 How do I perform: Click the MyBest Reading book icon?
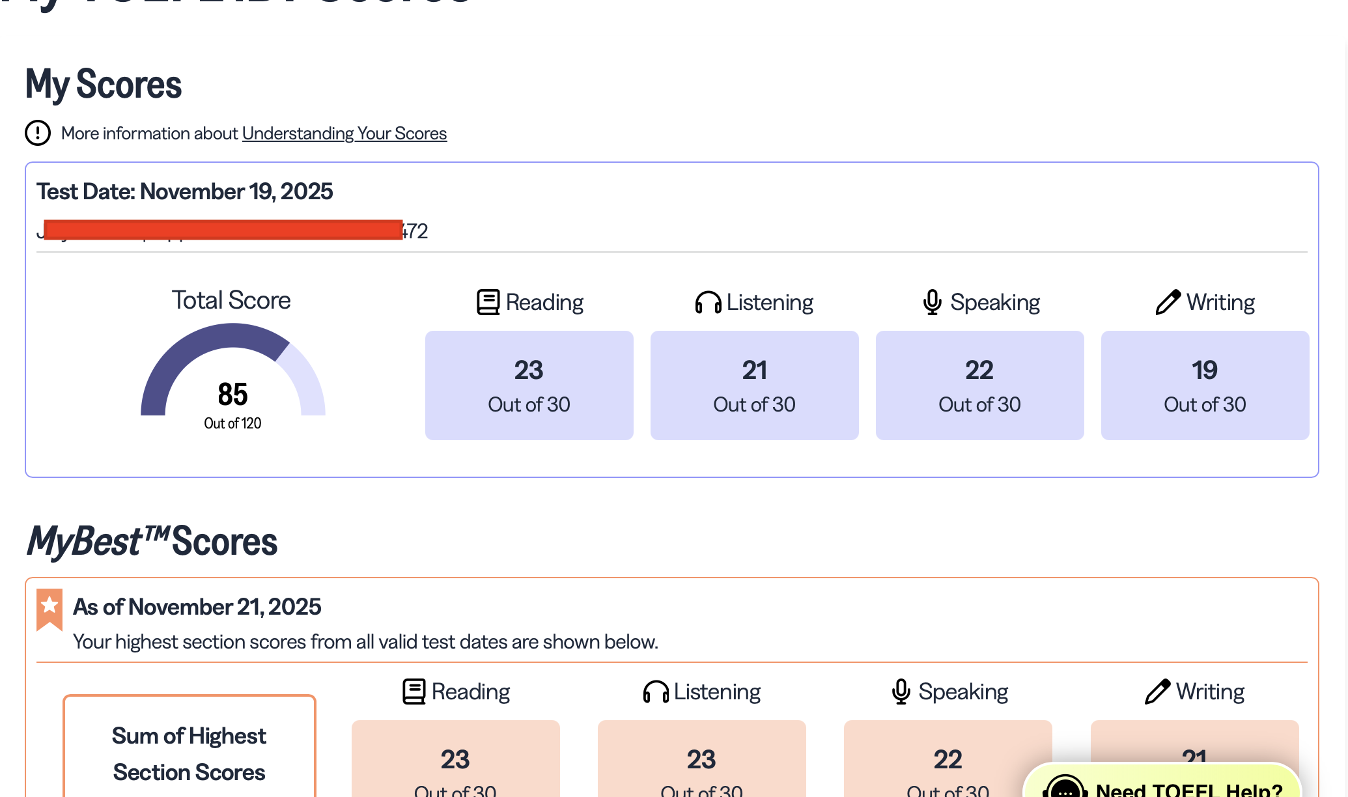pos(414,692)
